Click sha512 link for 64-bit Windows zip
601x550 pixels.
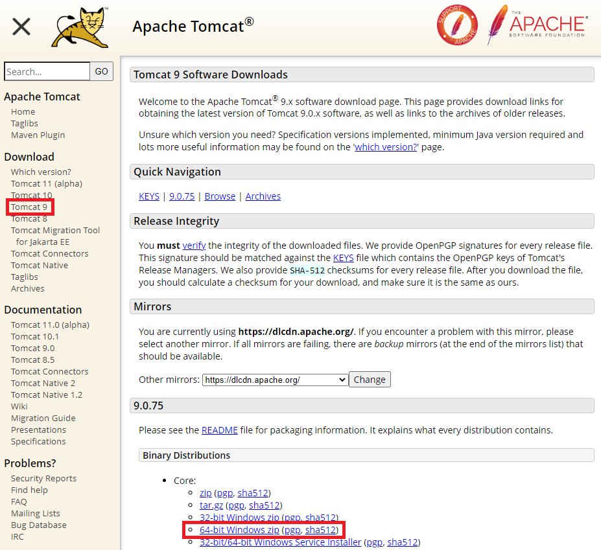click(320, 530)
